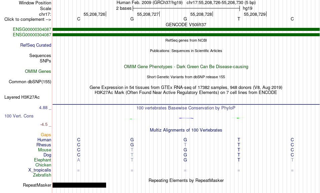Click base position label 55,208,726

pyautogui.click(x=94, y=14)
